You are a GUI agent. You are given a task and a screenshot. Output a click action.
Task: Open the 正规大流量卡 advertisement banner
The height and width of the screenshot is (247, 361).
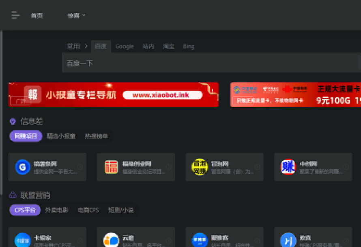(x=296, y=95)
